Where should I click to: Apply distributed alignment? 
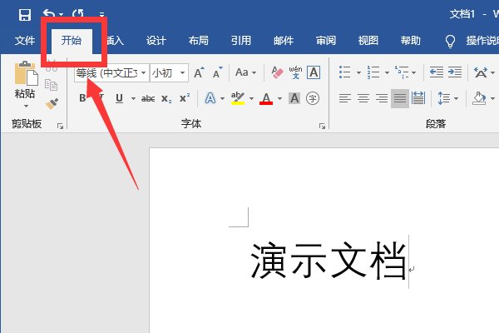(418, 98)
